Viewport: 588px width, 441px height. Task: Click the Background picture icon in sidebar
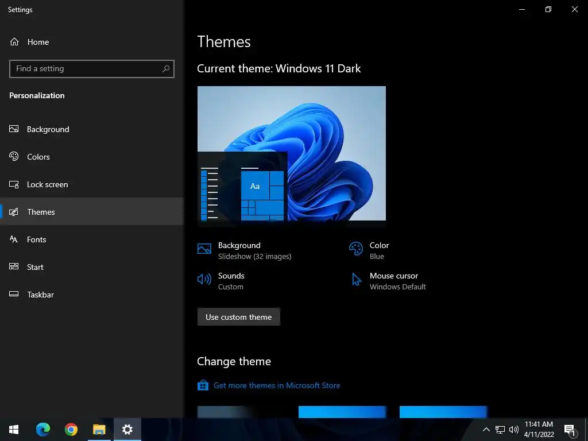coord(14,129)
